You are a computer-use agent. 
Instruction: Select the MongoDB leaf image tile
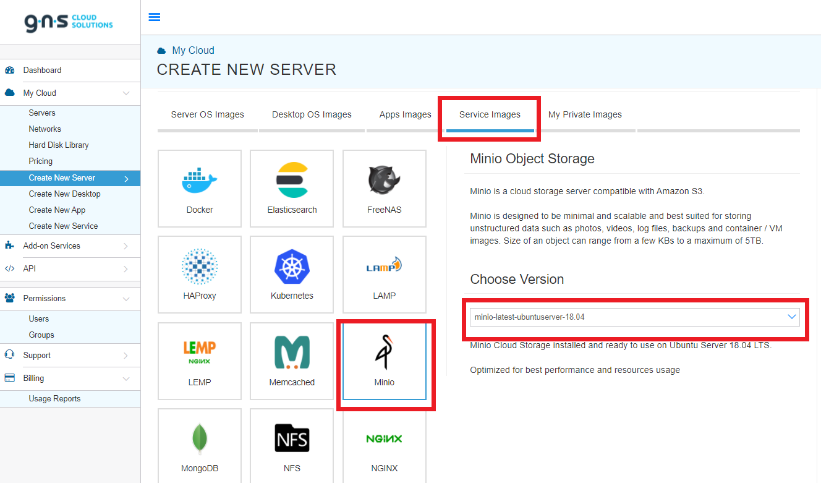tap(200, 446)
